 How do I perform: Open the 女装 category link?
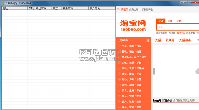tap(124, 46)
